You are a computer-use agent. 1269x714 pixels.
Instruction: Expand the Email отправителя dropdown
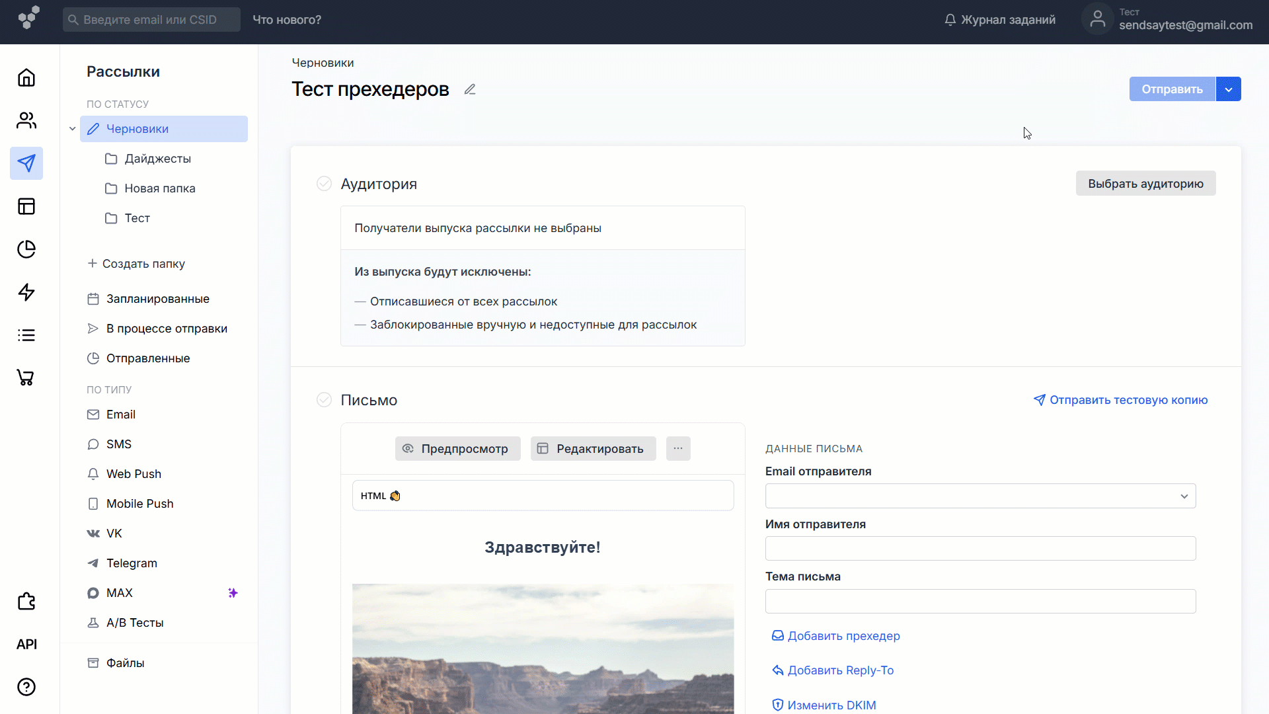coord(1184,495)
